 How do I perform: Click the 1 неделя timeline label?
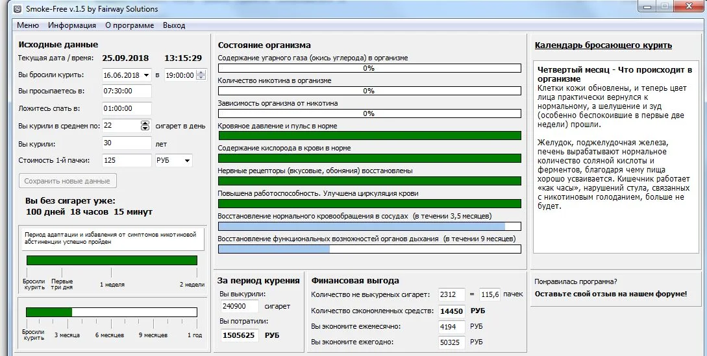click(112, 285)
